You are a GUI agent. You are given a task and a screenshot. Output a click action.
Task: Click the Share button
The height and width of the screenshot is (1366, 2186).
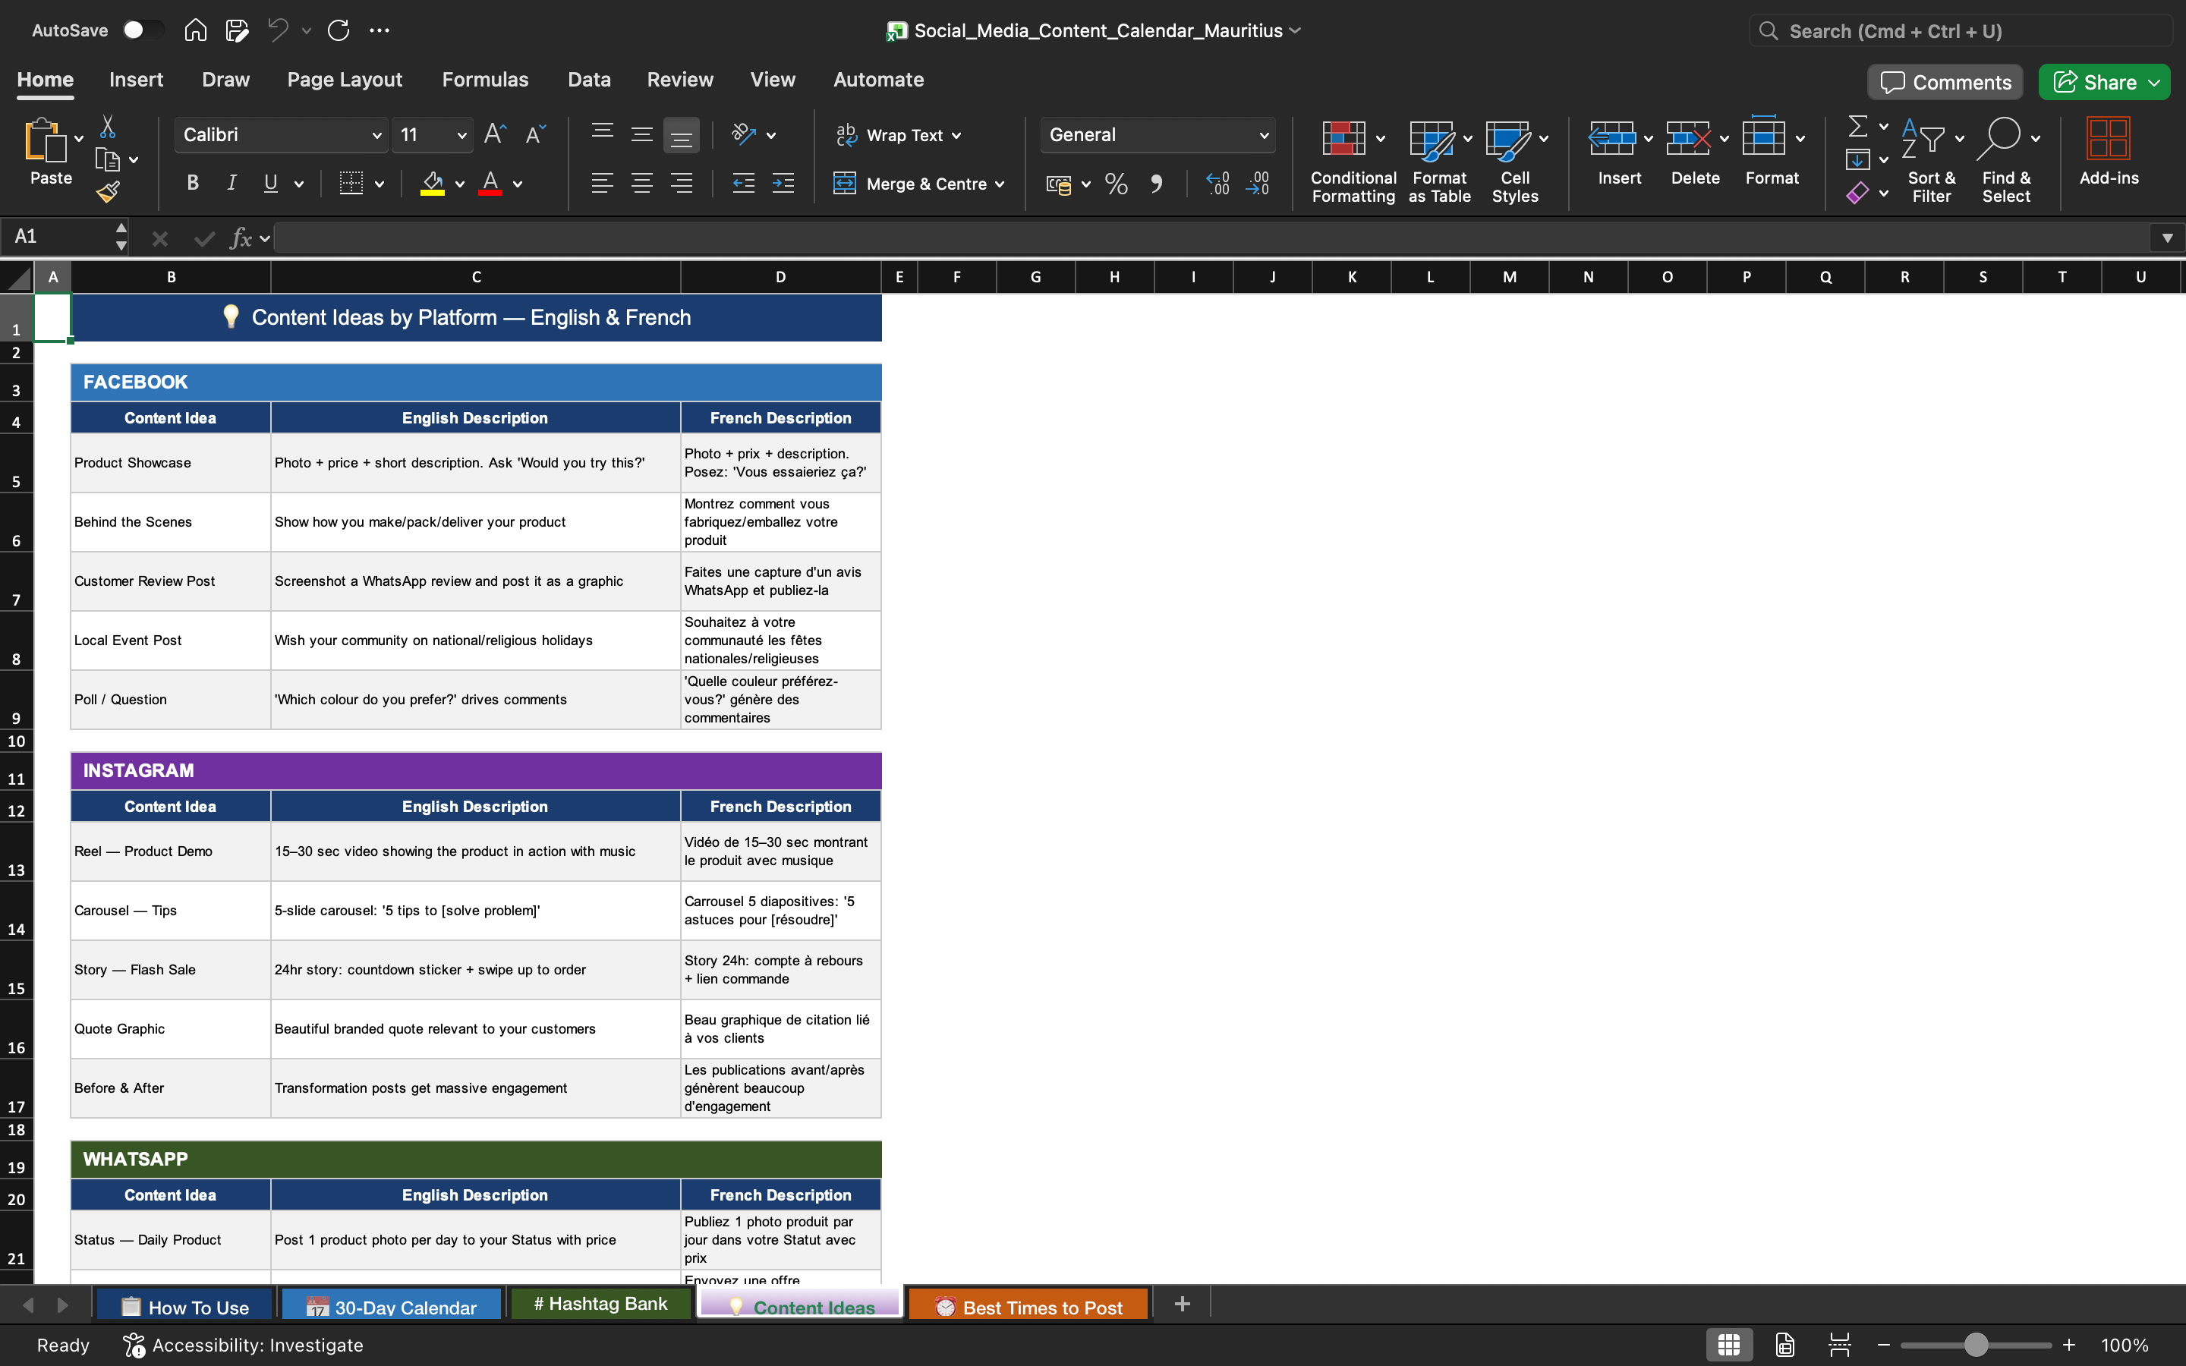click(2104, 82)
